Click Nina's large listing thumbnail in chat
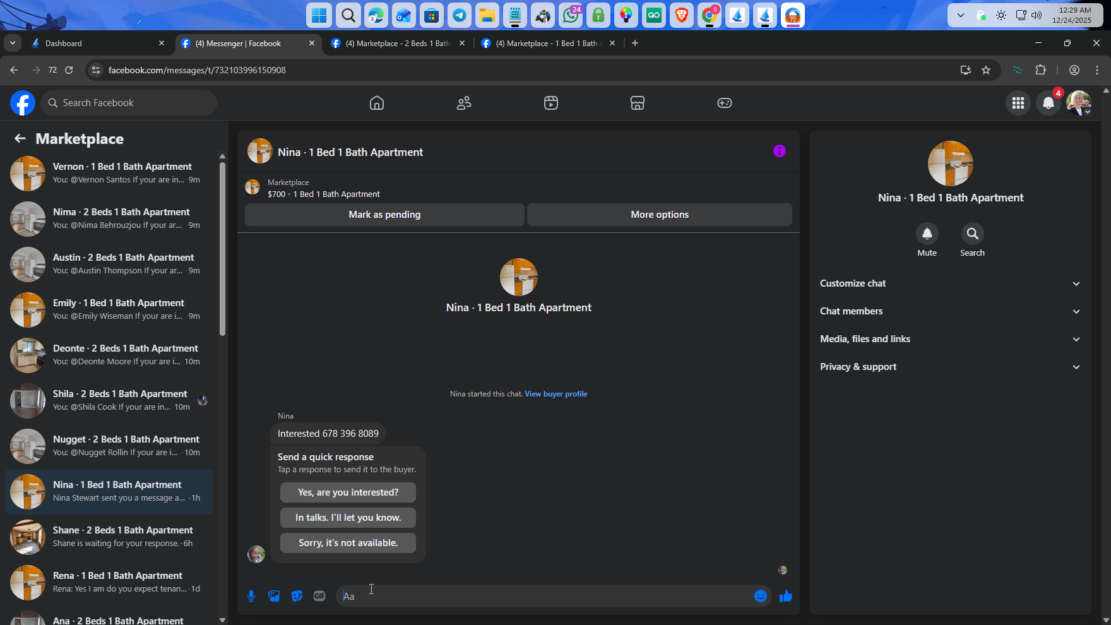 (519, 277)
